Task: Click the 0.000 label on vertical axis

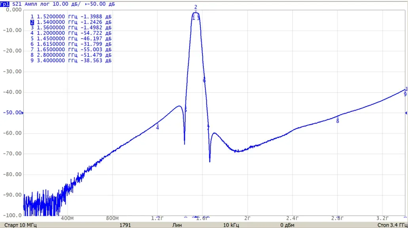Action: [x=14, y=10]
